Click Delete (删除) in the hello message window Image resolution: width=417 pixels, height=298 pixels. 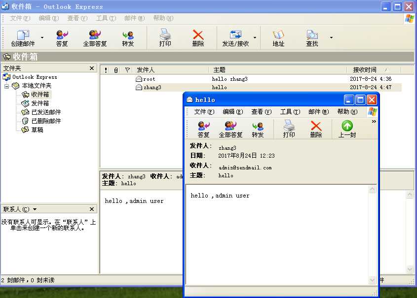316,129
